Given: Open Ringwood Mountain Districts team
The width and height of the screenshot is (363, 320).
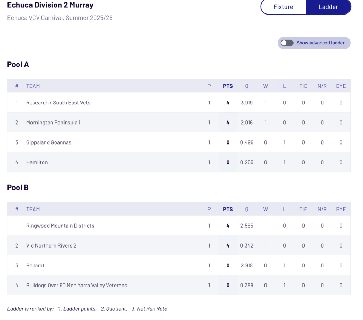Looking at the screenshot, I should point(60,226).
